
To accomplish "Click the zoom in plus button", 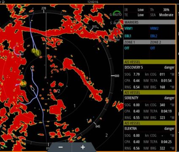I will pos(83,147).
